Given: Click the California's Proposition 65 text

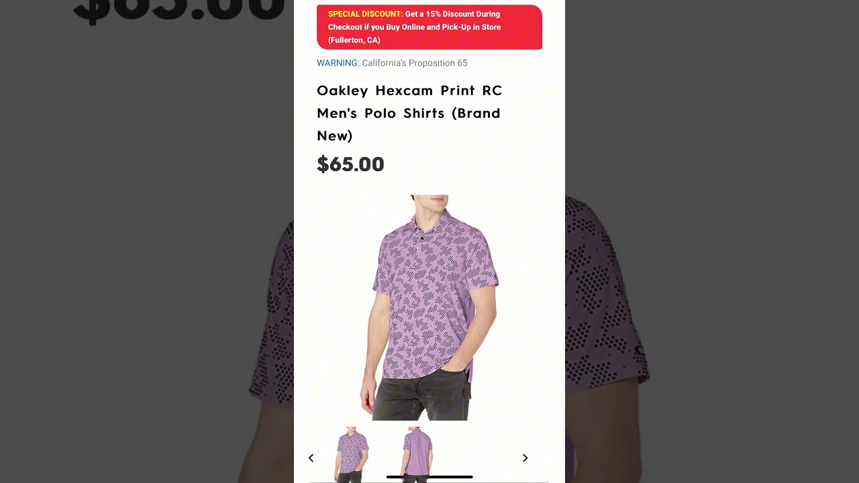Looking at the screenshot, I should tap(415, 63).
